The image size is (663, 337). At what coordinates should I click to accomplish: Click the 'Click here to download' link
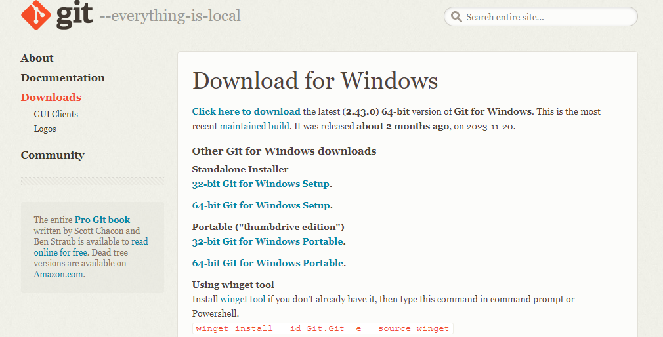[246, 111]
